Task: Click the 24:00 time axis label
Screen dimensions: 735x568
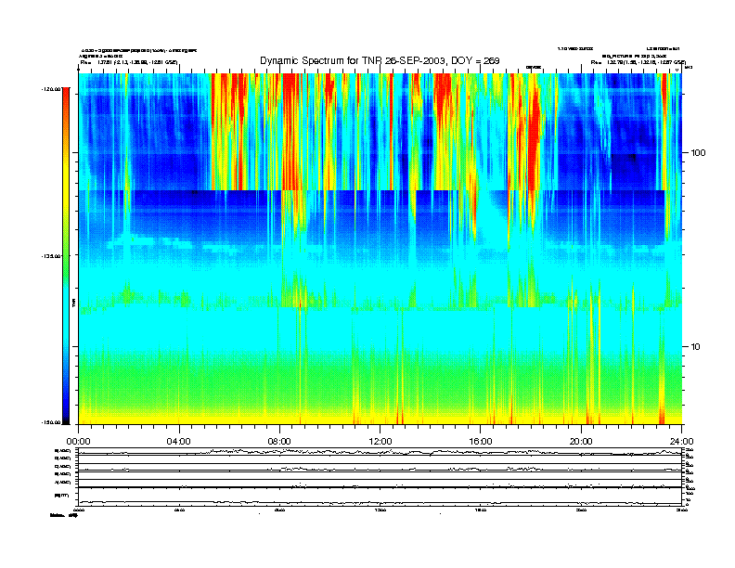Action: (x=681, y=442)
